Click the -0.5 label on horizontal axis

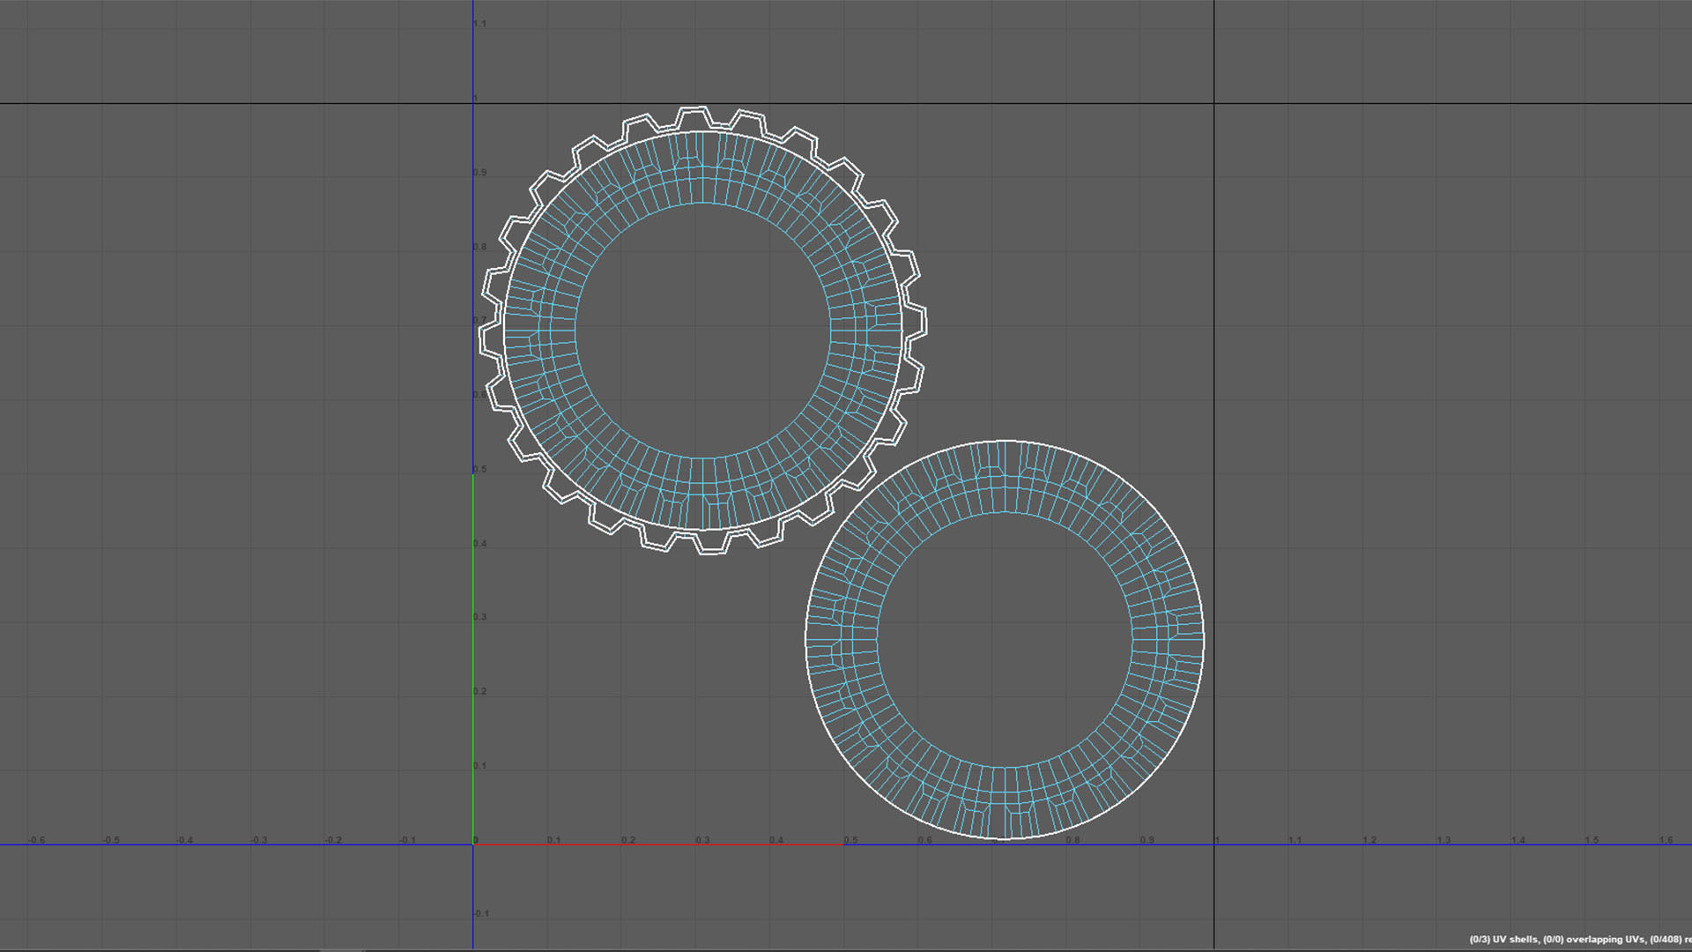(x=111, y=840)
